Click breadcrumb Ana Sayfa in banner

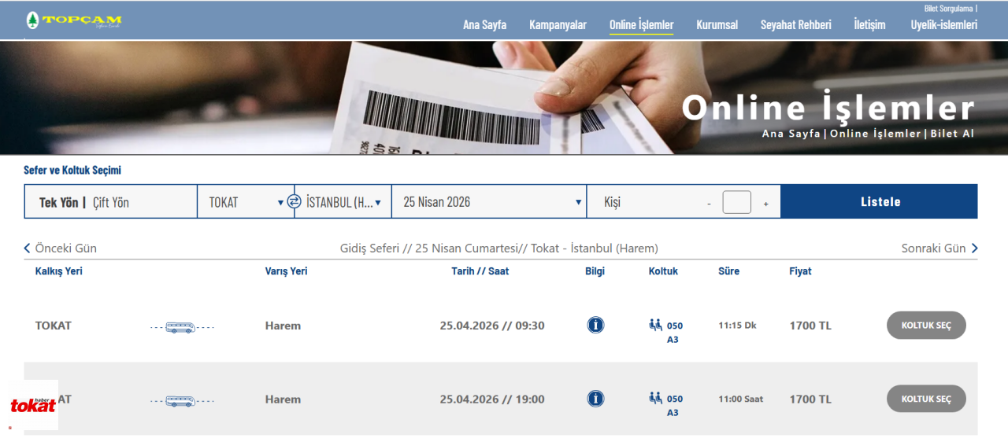coord(791,134)
